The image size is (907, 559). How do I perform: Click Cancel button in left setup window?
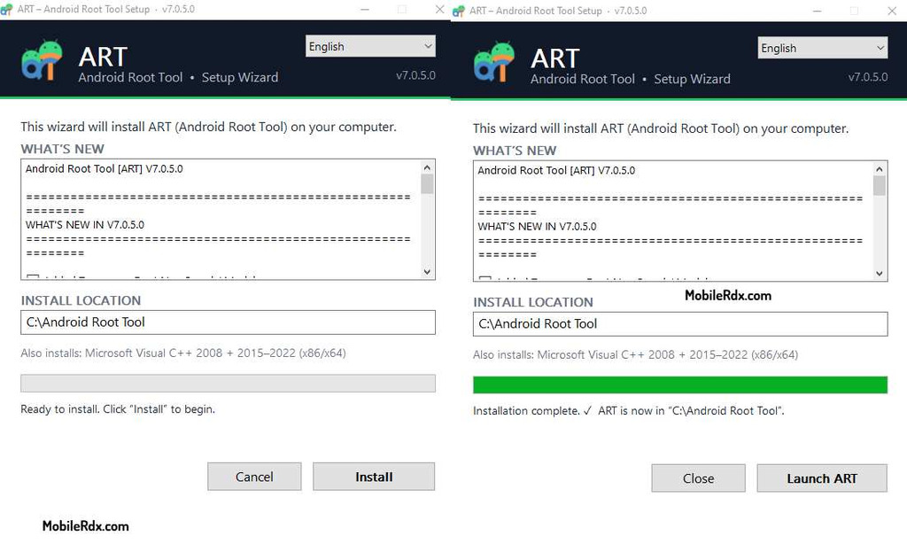(254, 477)
